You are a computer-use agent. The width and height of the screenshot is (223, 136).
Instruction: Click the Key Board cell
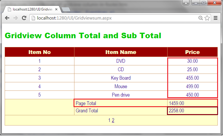[121, 78]
